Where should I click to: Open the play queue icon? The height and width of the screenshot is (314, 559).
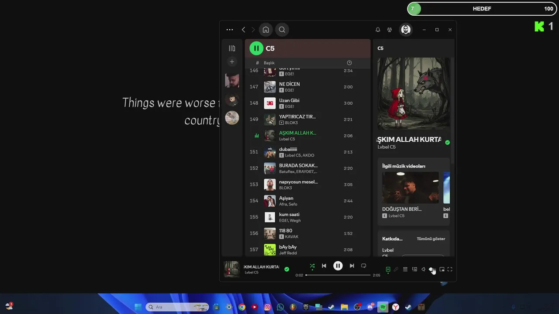click(x=405, y=270)
